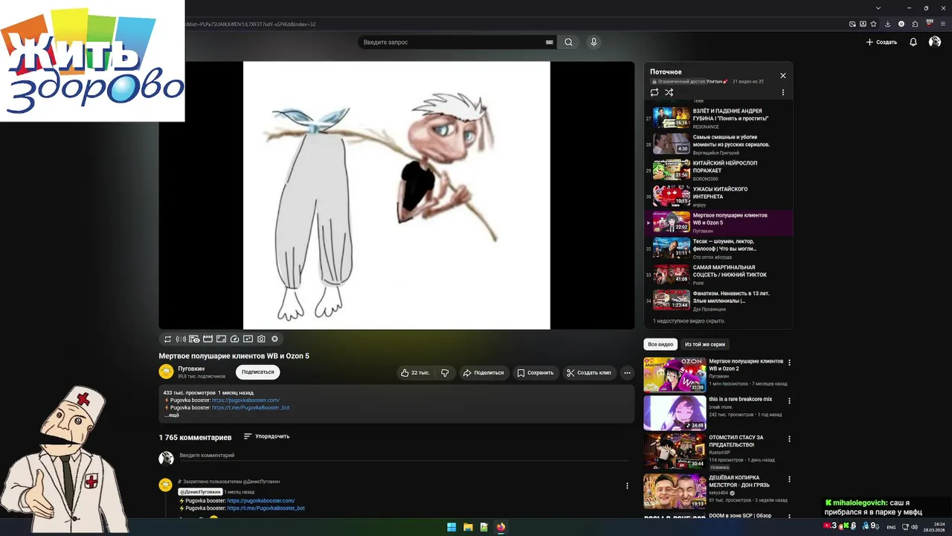
Task: Open 'ОТОМСТИЛ СТАСУ ЗА ПРЕДАТЕЛЬСТВО!' video
Action: (x=675, y=451)
